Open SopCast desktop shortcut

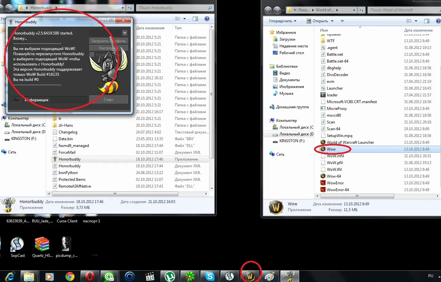[17, 247]
